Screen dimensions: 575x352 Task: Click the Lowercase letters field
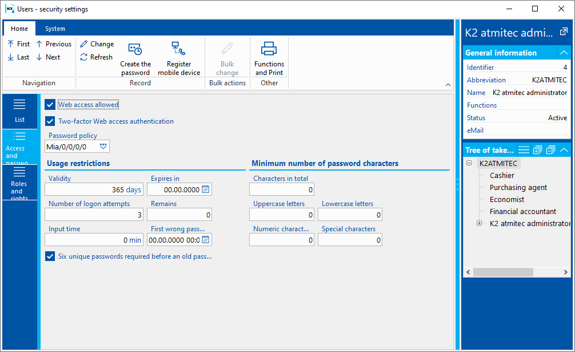(x=350, y=215)
